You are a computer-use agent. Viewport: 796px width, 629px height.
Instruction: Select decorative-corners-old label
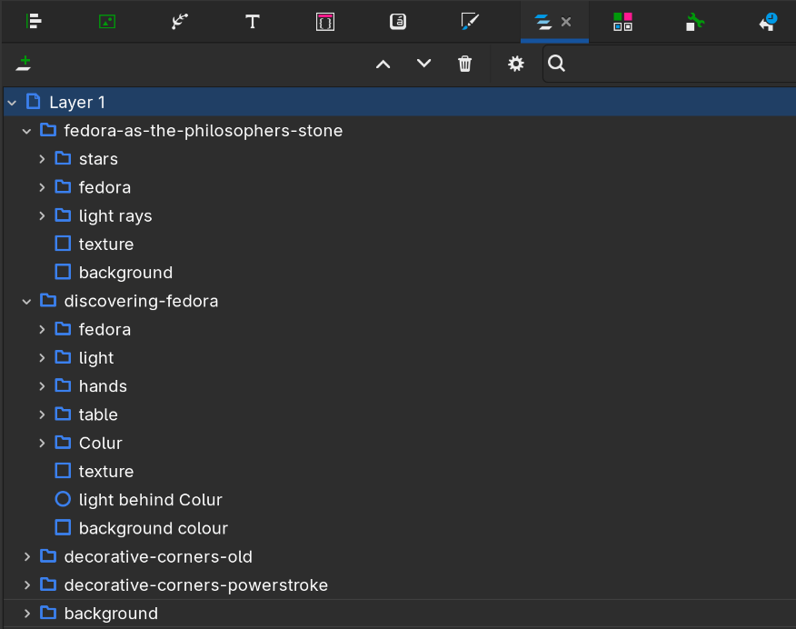point(158,557)
